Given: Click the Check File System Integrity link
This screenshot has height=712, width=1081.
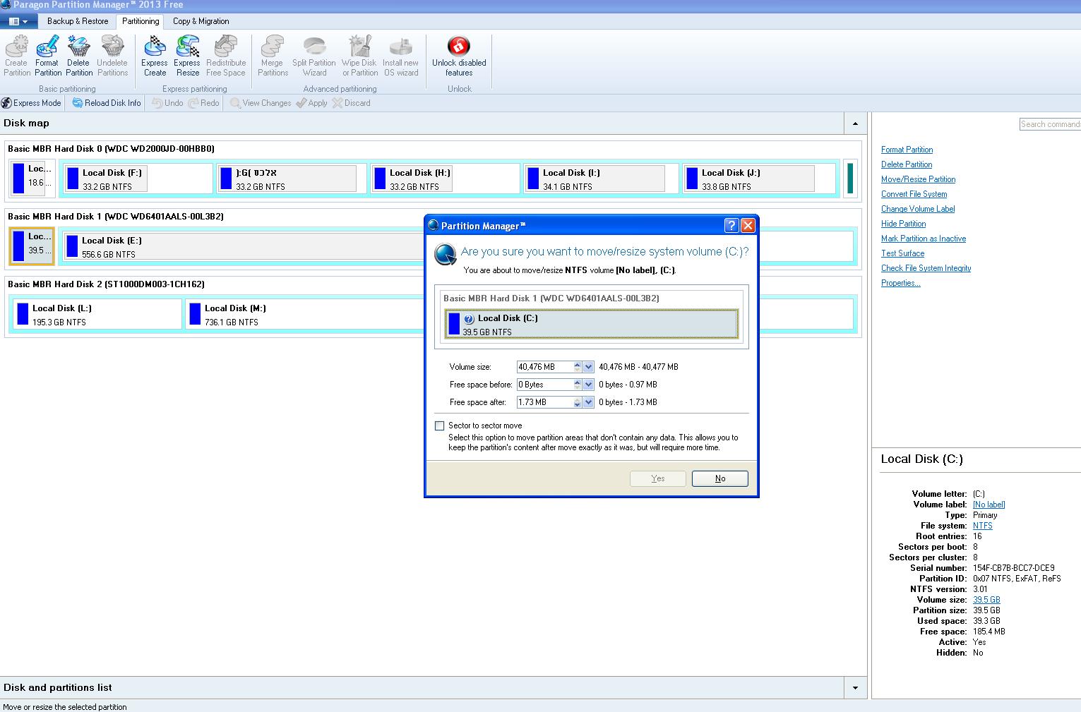Looking at the screenshot, I should (x=926, y=268).
